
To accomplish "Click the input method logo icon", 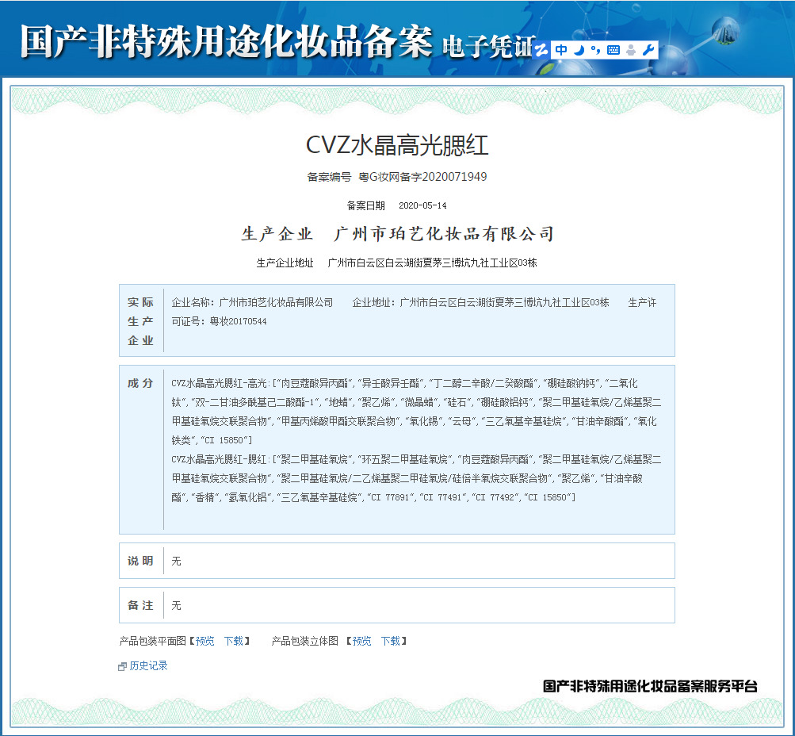I will (541, 50).
